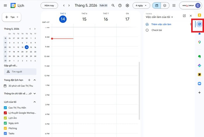This screenshot has height=137, width=204.
Task: Toggle Lý thuyết Google Worksp calendar checkbox
Action: coord(5,113)
